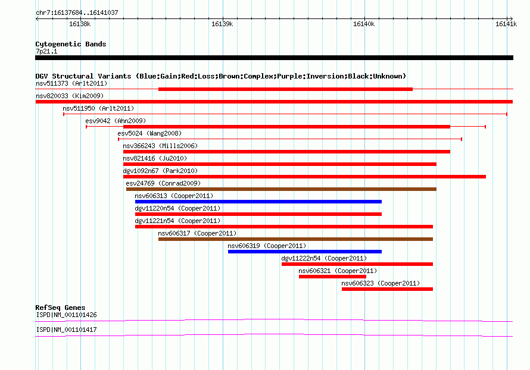Select nsv606323 (Cooper2011) label
The width and height of the screenshot is (530, 370).
(x=381, y=283)
